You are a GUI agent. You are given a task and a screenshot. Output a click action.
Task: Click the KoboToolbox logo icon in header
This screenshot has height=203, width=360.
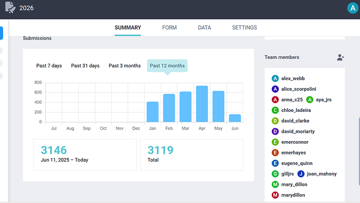click(10, 7)
